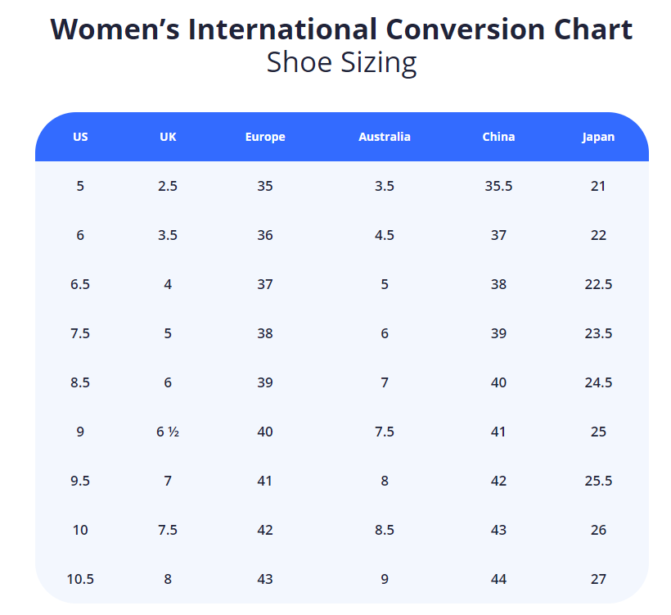Select the UK size 6 ½ cell
This screenshot has width=671, height=615.
point(168,432)
